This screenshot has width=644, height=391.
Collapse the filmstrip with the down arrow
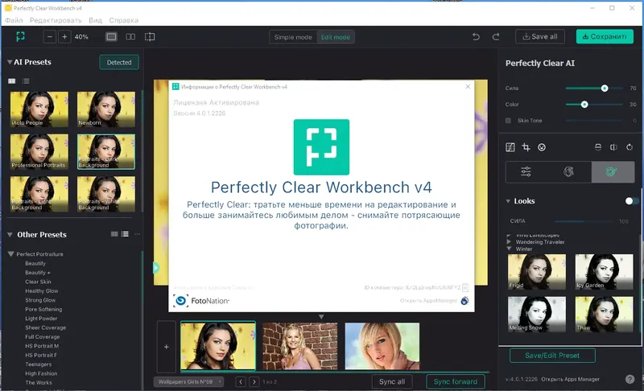coord(321,317)
